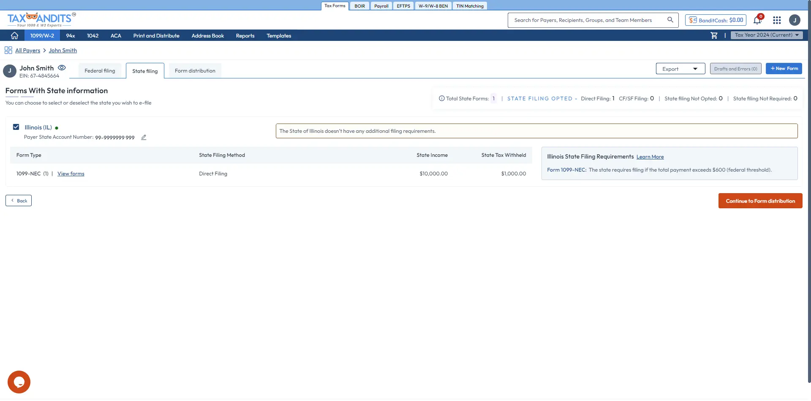Open the Address Book menu
Viewport: 811px width, 401px height.
208,35
